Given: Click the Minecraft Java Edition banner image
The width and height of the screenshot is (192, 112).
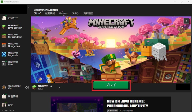Looking at the screenshot, I should 111,50.
